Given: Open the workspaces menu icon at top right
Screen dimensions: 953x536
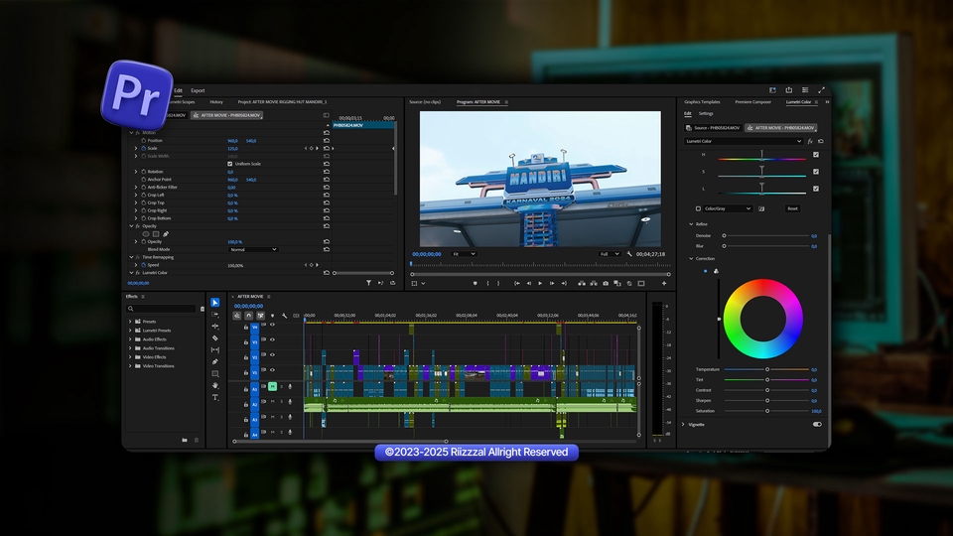Looking at the screenshot, I should click(x=805, y=90).
